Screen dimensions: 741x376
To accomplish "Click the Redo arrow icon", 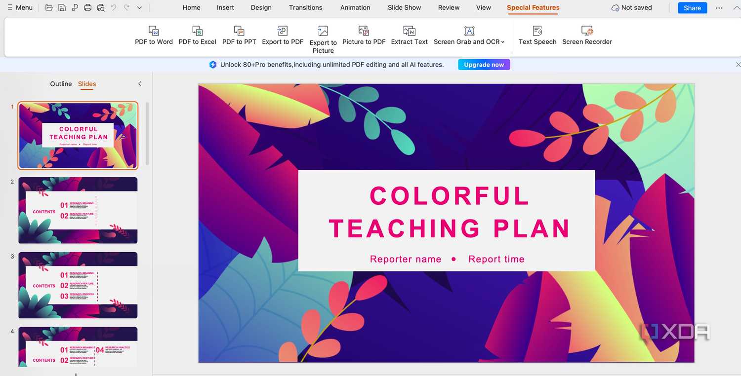I will (126, 7).
